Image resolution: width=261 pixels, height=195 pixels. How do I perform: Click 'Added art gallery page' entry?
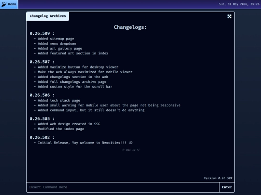click(x=60, y=49)
